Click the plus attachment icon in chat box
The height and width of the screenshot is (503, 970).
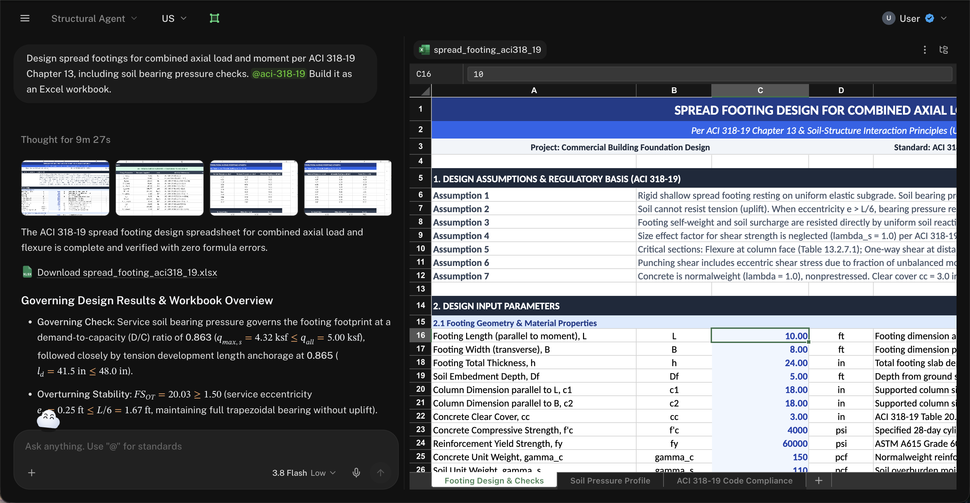[x=32, y=472]
